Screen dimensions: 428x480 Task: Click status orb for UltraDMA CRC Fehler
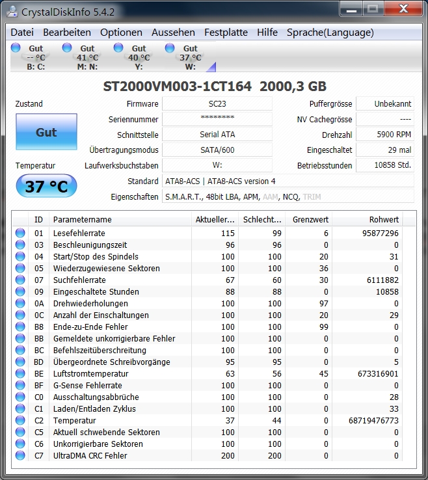pyautogui.click(x=20, y=455)
